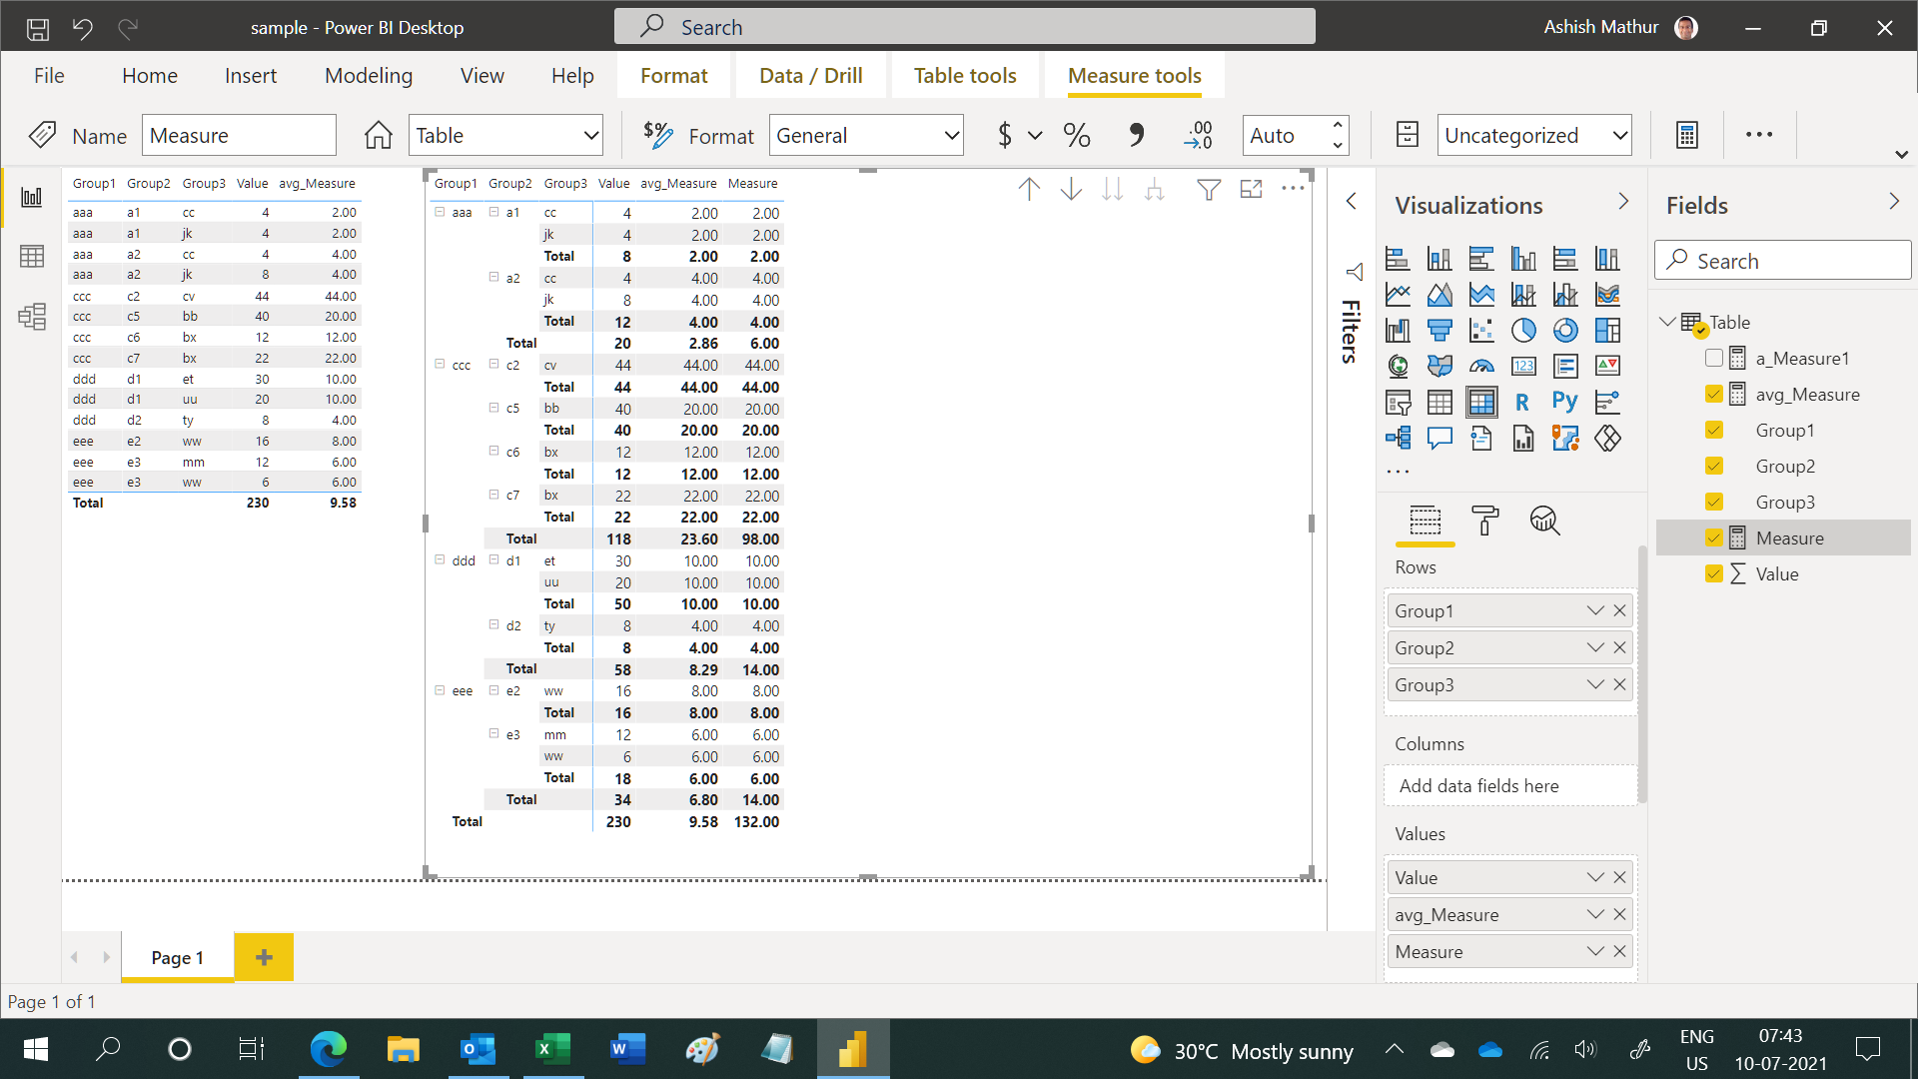Uncheck the Group1 field checkbox

pos(1714,431)
